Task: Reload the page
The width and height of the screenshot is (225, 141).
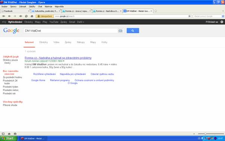Action: (x=26, y=16)
